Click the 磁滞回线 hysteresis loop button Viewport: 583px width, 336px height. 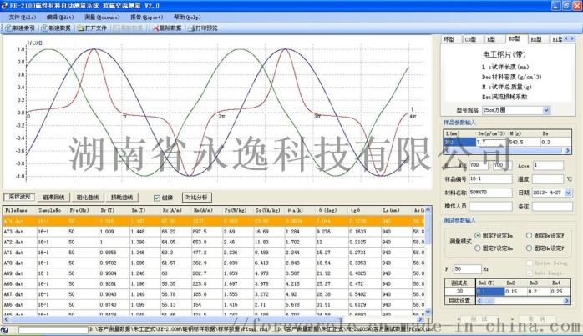point(53,198)
